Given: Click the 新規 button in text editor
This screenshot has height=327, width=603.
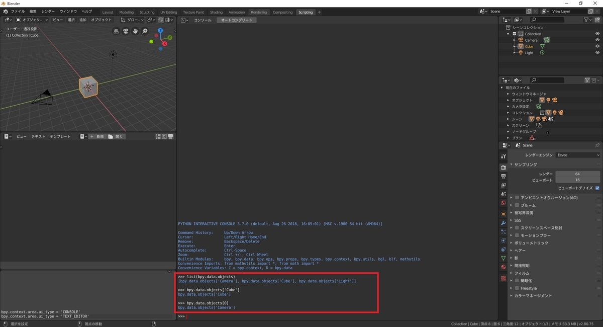Looking at the screenshot, I should pyautogui.click(x=97, y=136).
